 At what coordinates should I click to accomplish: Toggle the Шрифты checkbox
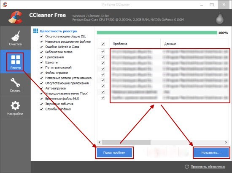tap(41, 62)
